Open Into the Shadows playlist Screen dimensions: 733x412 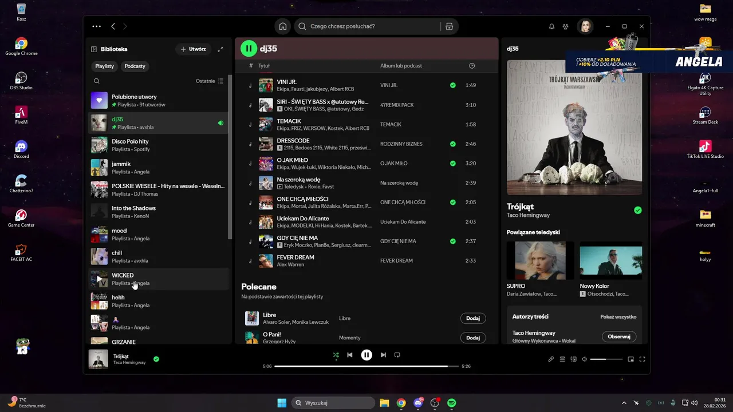click(x=158, y=212)
